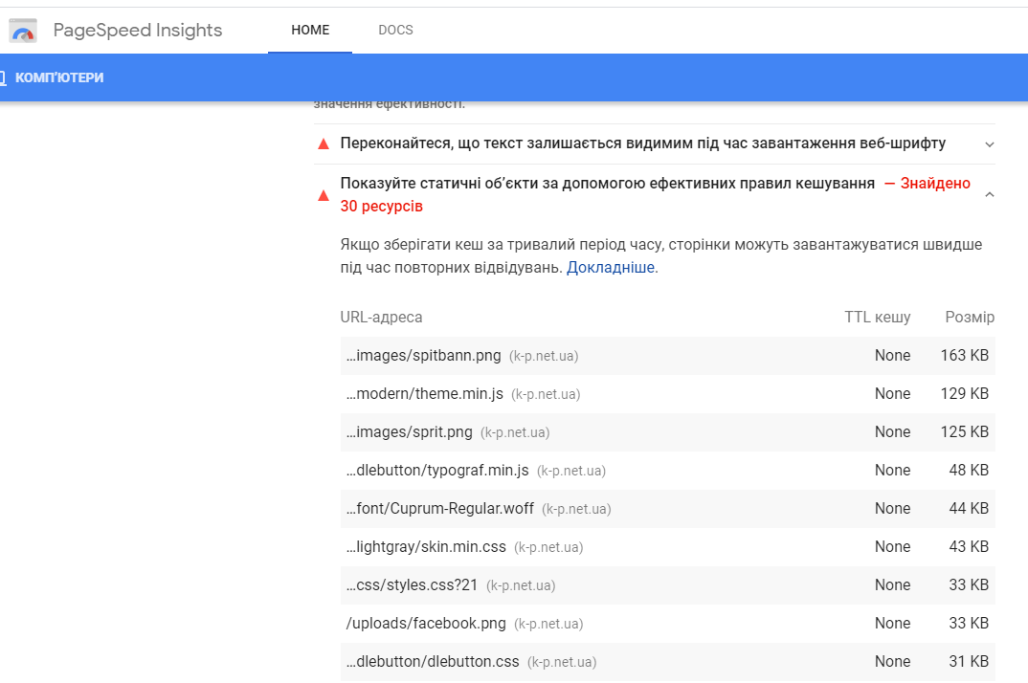Expand the web font loading audit chevron
The width and height of the screenshot is (1028, 683).
tap(989, 144)
